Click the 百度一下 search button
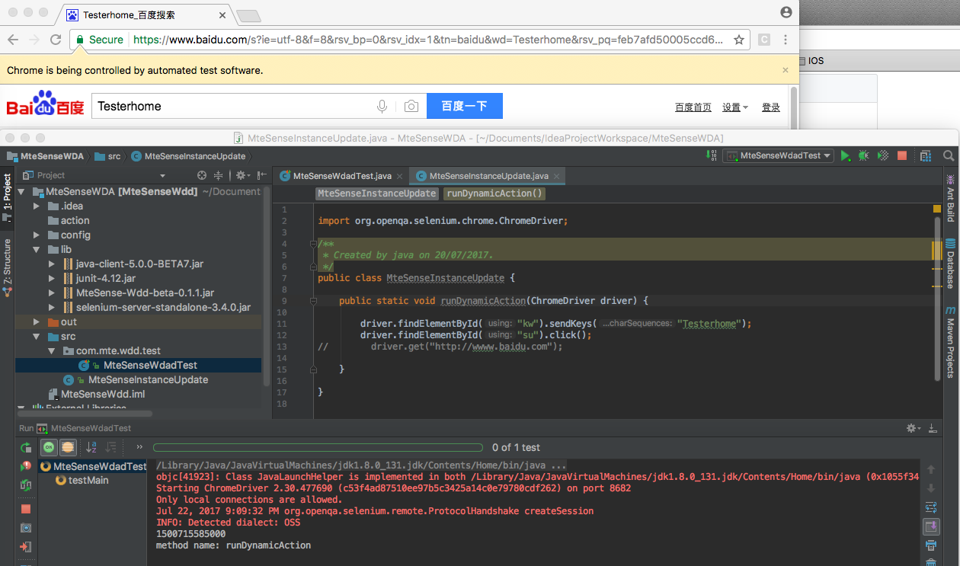The width and height of the screenshot is (960, 566). (465, 107)
